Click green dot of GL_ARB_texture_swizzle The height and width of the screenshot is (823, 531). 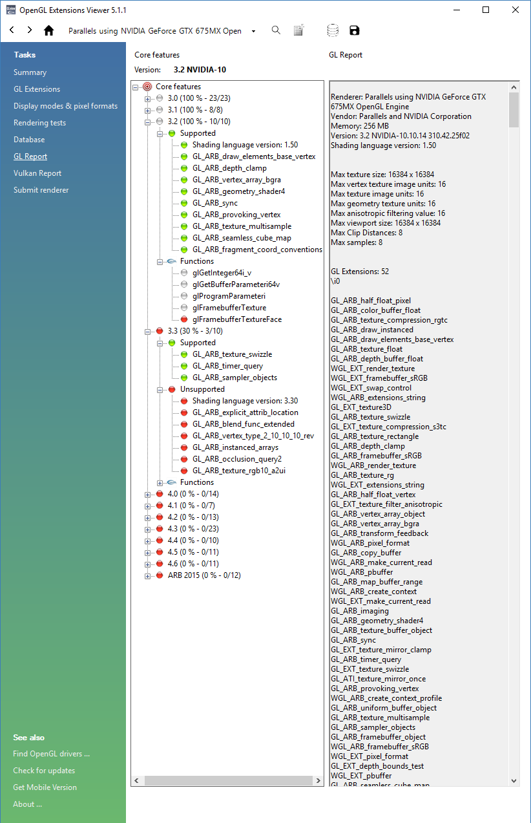coord(184,354)
